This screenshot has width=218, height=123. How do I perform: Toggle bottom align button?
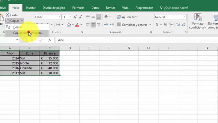[98, 17]
